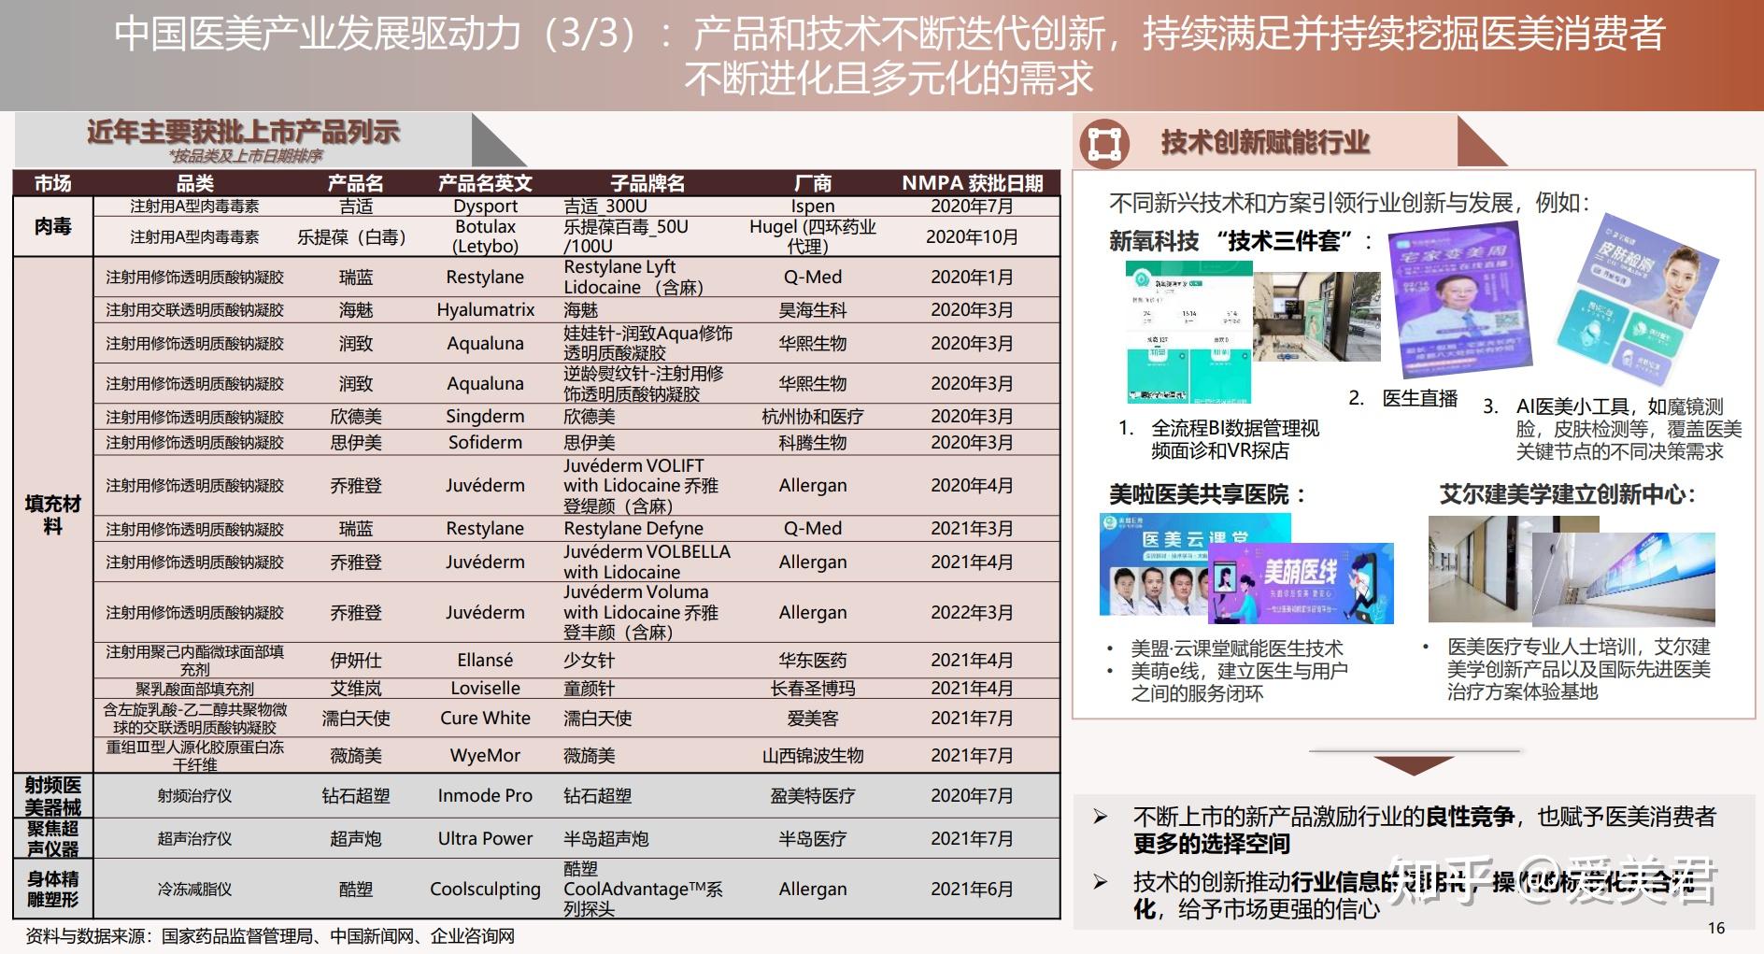Select the 昊海生科 manufacturer cell
The image size is (1764, 954).
click(x=813, y=309)
